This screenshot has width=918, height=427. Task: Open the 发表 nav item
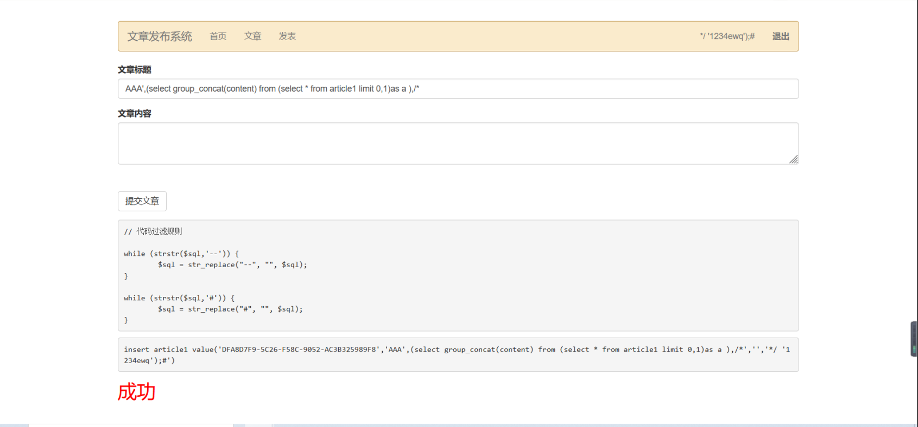(287, 36)
